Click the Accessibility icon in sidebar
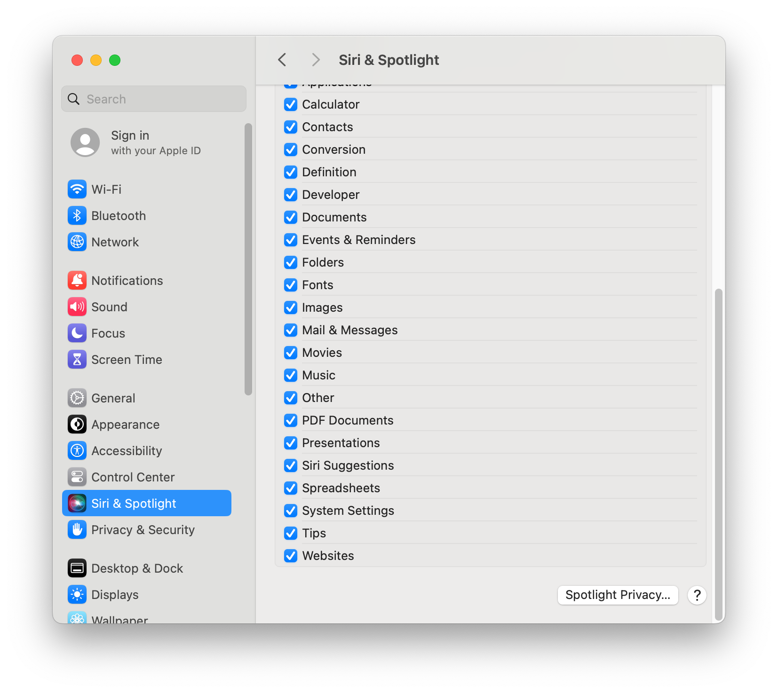Screen dimensions: 778x693 (77, 451)
